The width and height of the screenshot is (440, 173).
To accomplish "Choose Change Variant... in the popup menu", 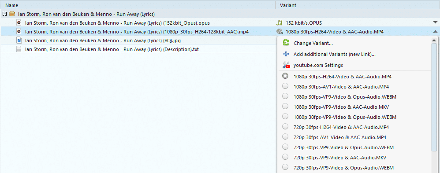I will (x=313, y=43).
